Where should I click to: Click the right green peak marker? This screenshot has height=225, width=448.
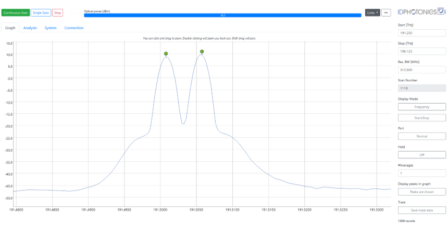coord(202,52)
